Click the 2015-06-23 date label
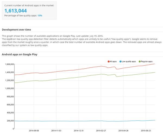163x134 pixels. point(146,130)
